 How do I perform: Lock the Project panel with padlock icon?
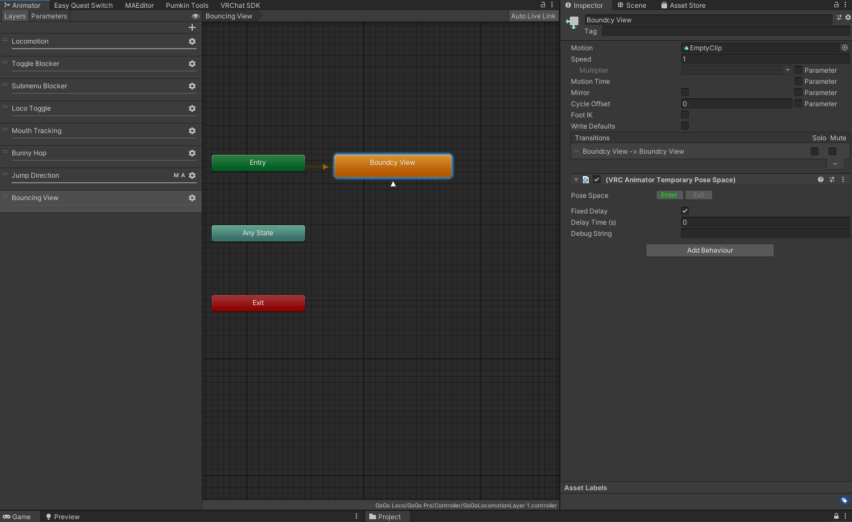(x=836, y=516)
